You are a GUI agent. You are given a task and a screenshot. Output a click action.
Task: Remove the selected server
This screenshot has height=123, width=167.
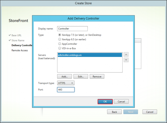(x=97, y=77)
